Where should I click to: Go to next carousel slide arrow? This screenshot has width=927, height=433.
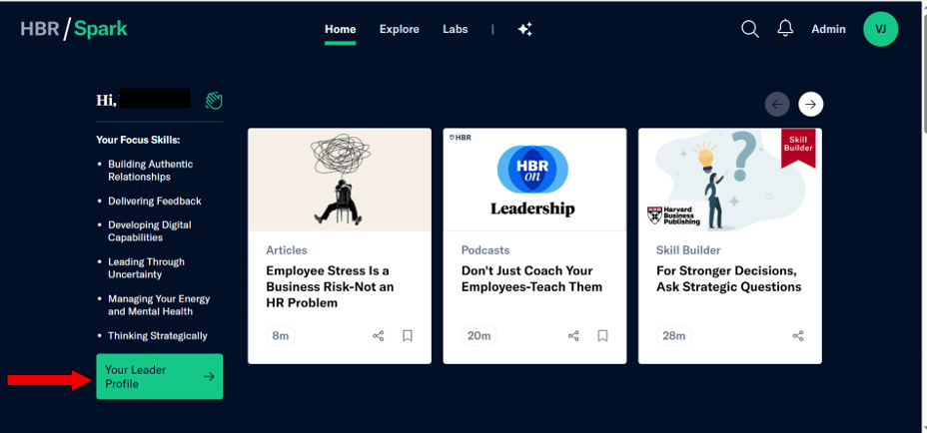pyautogui.click(x=811, y=104)
